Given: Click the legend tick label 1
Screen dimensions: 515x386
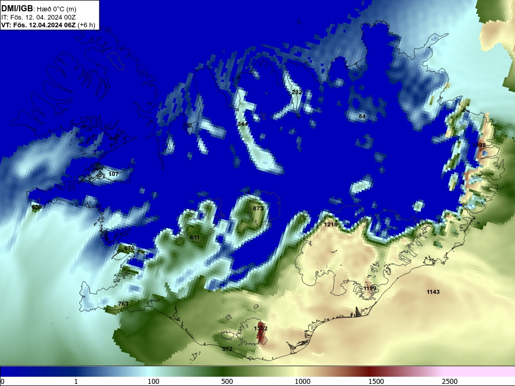Looking at the screenshot, I should 76,381.
